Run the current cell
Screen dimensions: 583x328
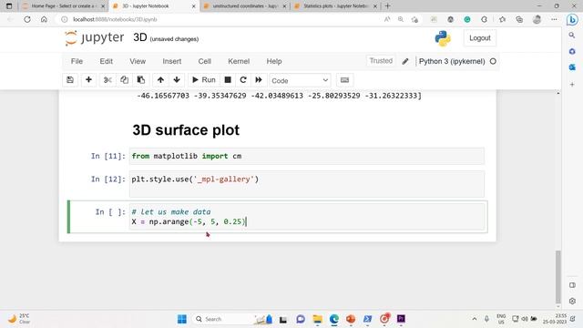pyautogui.click(x=204, y=80)
